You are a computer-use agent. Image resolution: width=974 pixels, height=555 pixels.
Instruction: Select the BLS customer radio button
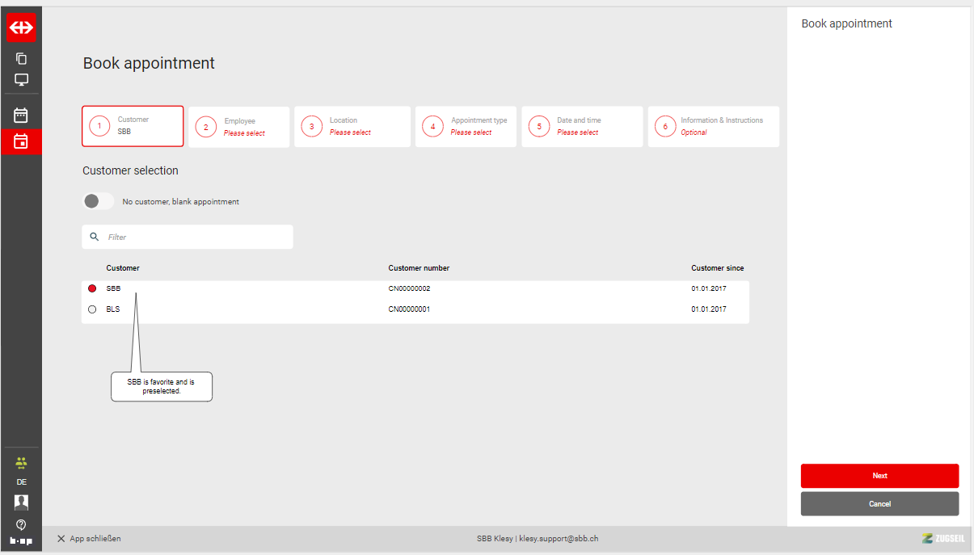(92, 309)
